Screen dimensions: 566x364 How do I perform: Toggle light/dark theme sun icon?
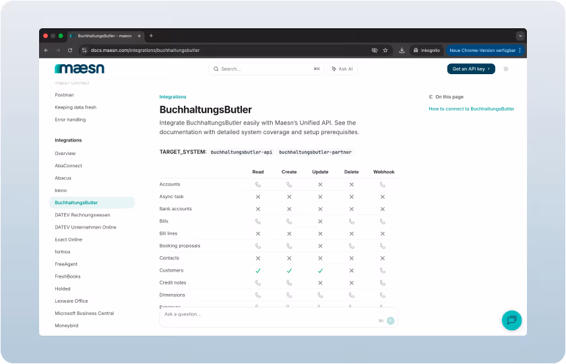506,69
